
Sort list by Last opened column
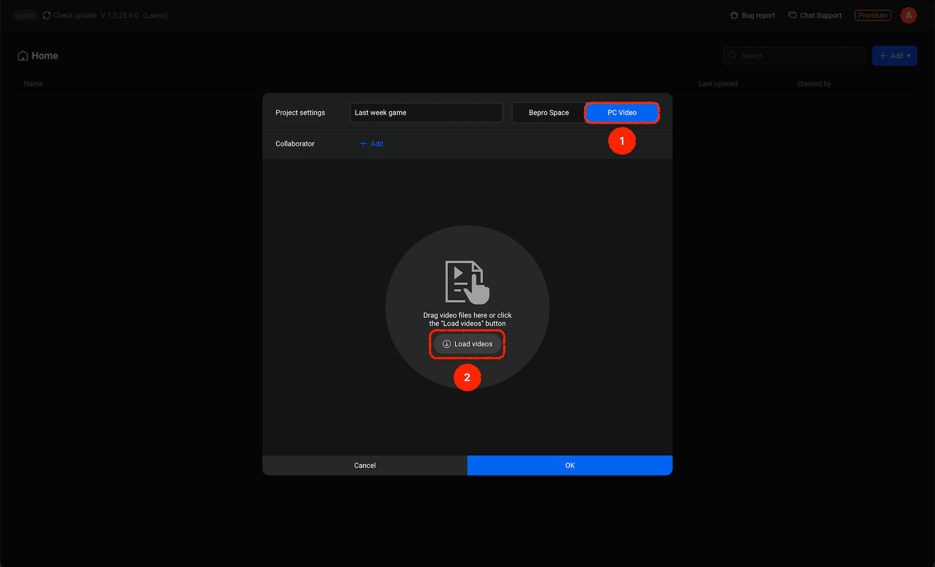click(x=718, y=84)
